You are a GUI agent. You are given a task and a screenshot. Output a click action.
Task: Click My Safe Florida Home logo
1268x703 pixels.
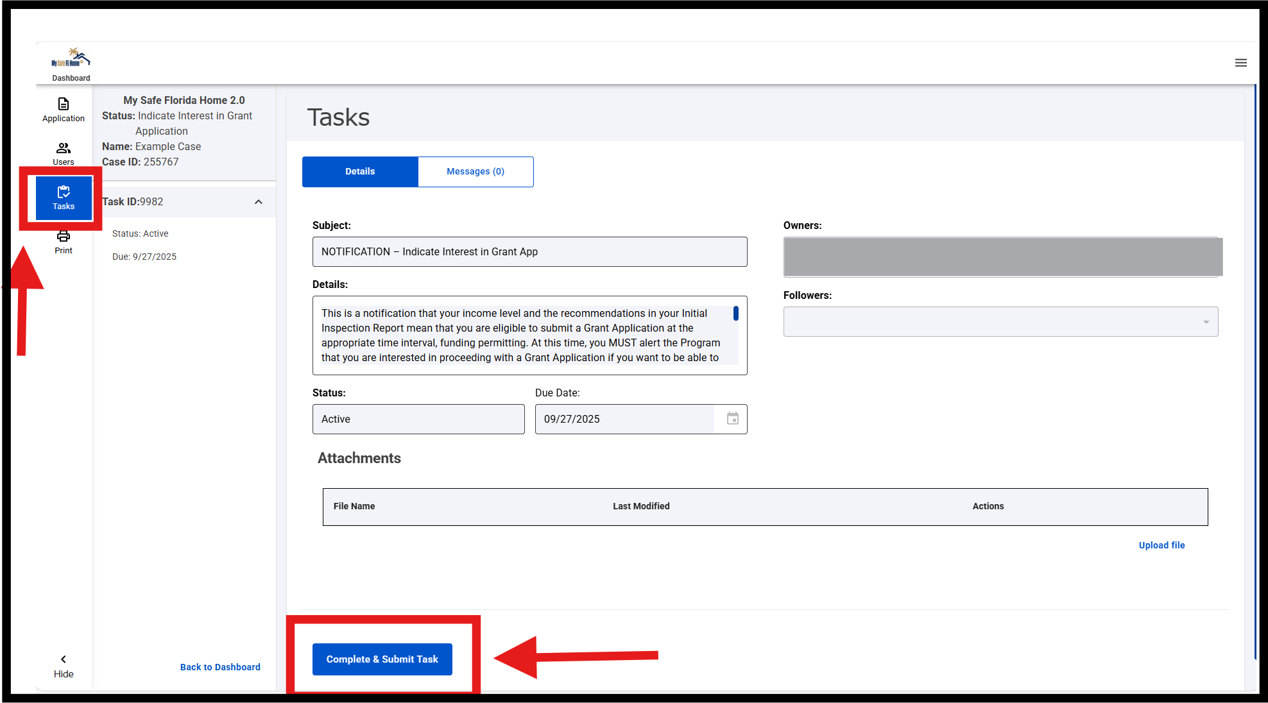[71, 58]
